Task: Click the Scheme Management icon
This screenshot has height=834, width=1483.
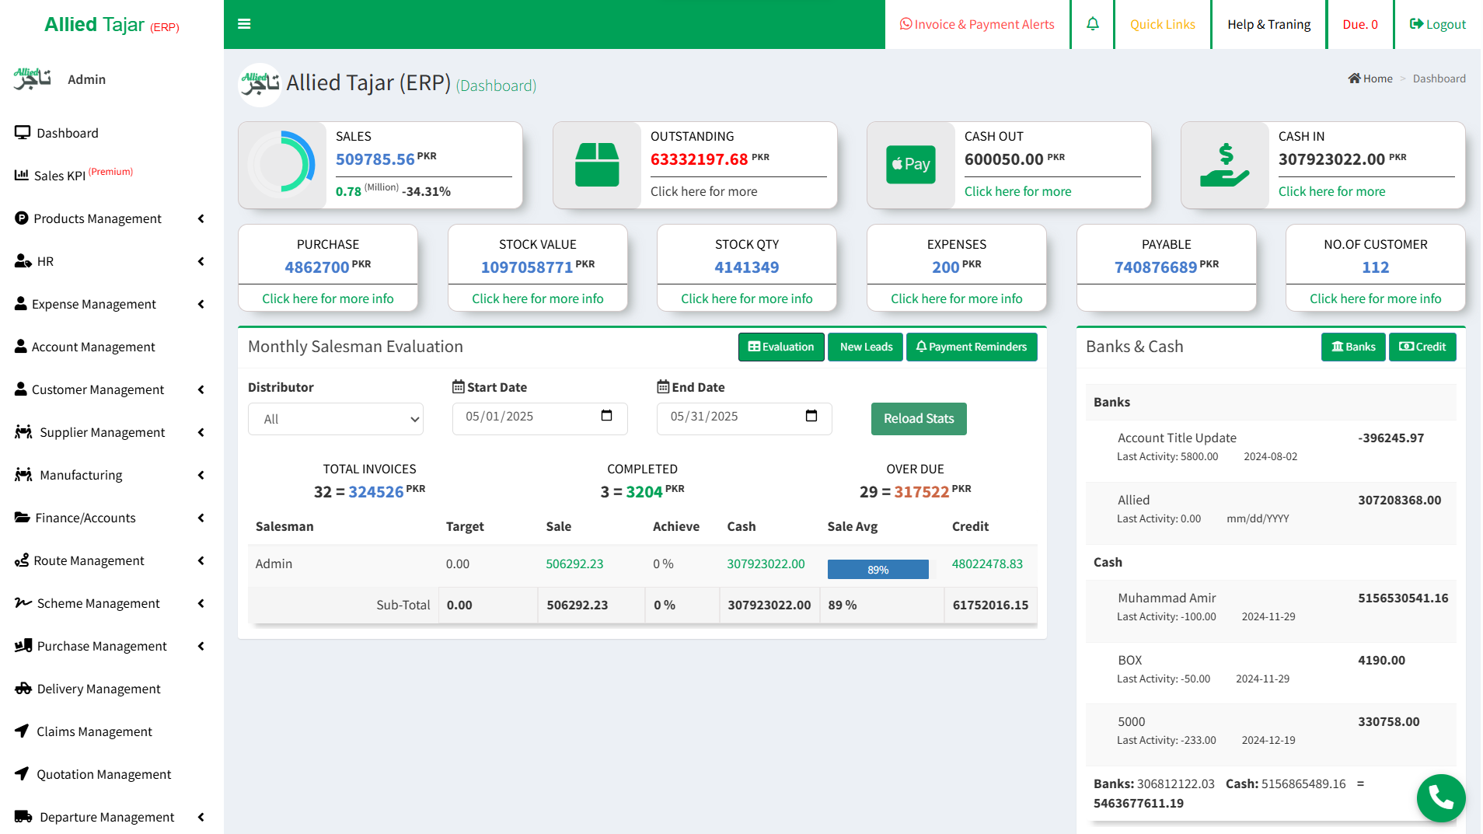Action: 23,603
